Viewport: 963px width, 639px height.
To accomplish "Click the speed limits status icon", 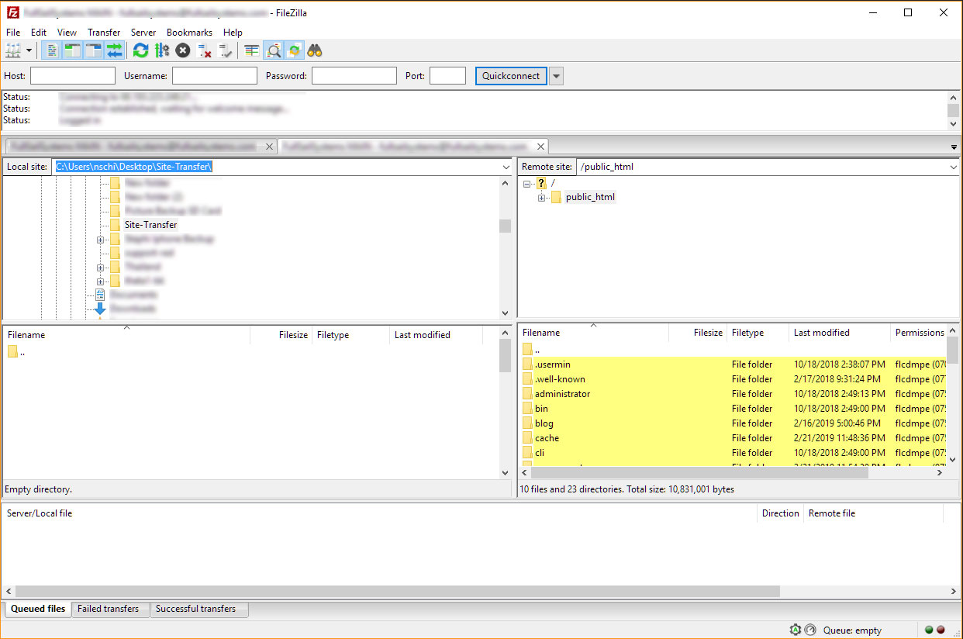I will [x=810, y=630].
